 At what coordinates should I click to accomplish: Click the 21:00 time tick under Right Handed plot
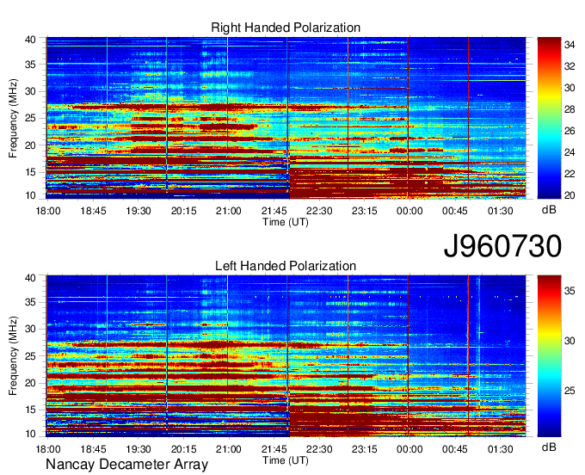[x=229, y=211]
